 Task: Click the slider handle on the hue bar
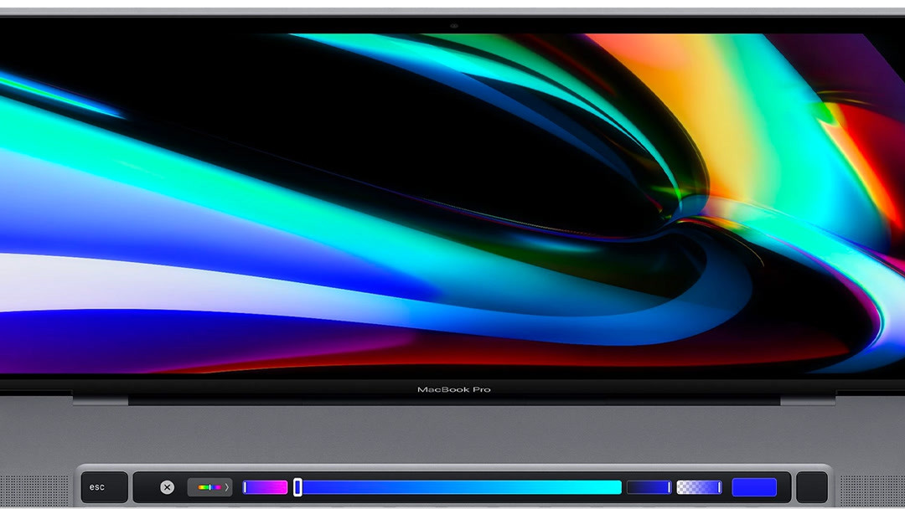point(298,487)
